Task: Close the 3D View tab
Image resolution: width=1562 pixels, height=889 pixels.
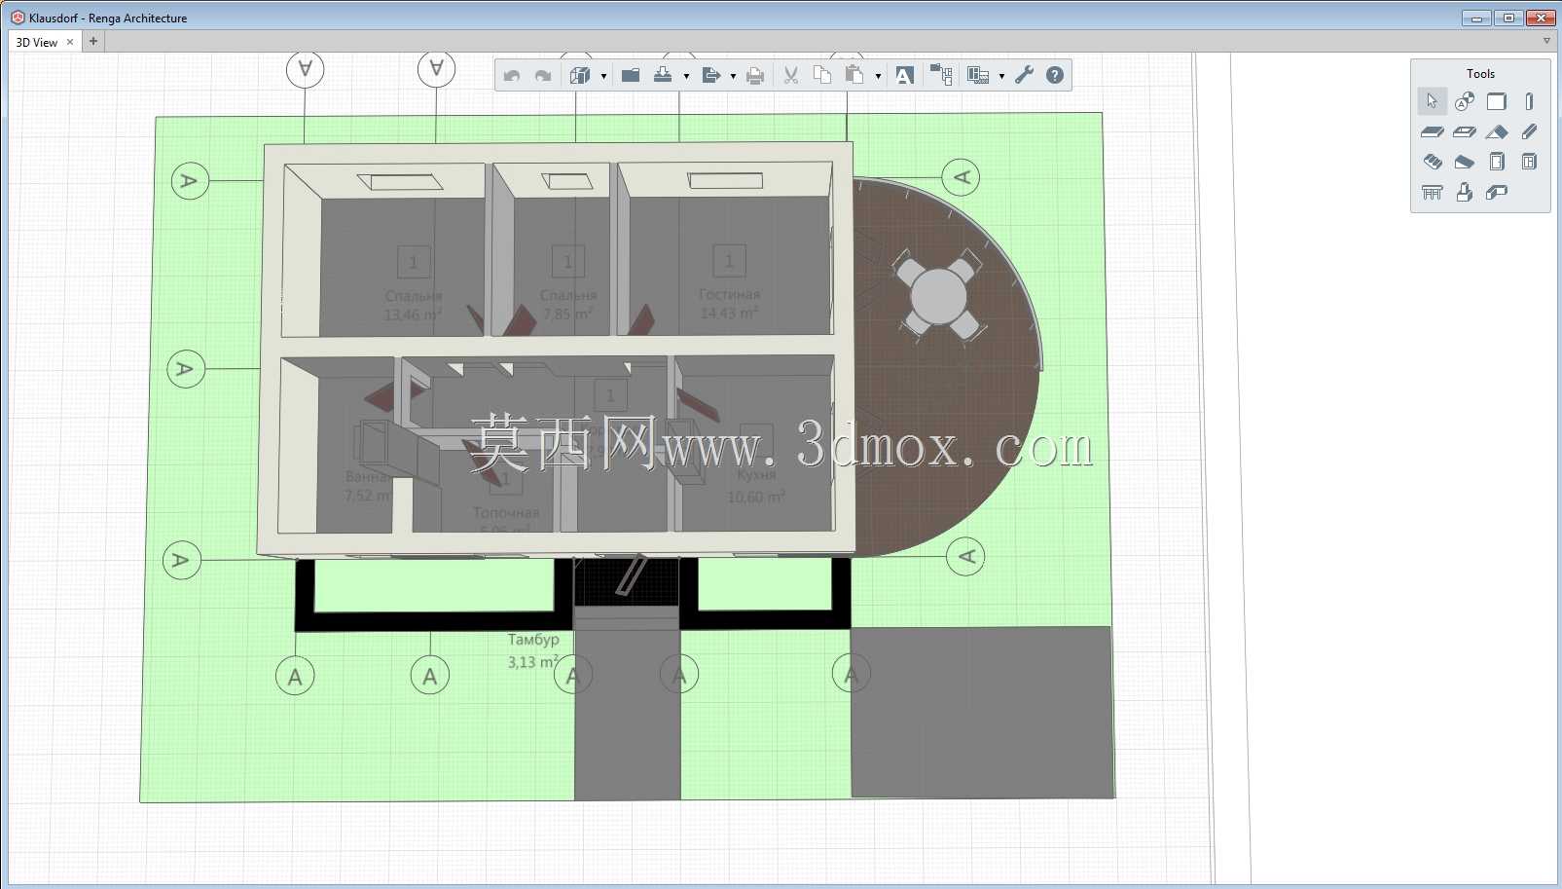Action: tap(70, 42)
